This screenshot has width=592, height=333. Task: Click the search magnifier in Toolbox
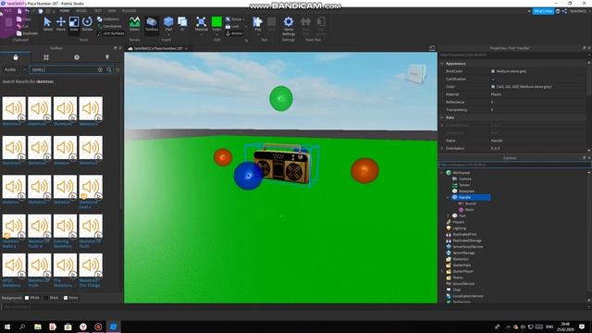pos(109,69)
